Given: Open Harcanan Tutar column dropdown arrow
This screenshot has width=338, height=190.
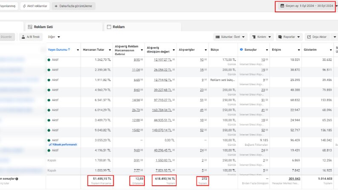Looking at the screenshot, I should tap(110, 50).
